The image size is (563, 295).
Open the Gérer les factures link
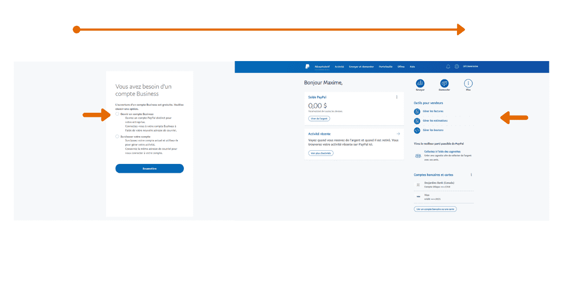(433, 111)
